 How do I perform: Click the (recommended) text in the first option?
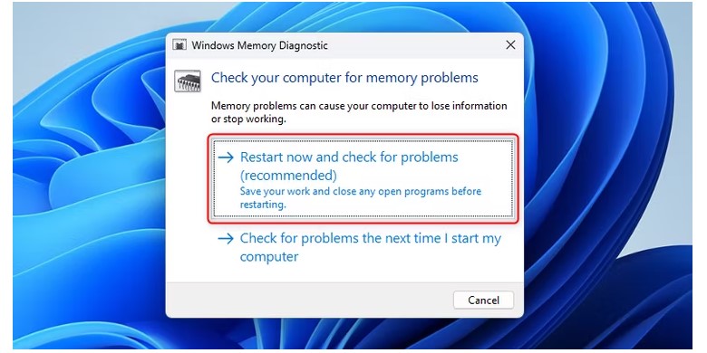(x=288, y=176)
